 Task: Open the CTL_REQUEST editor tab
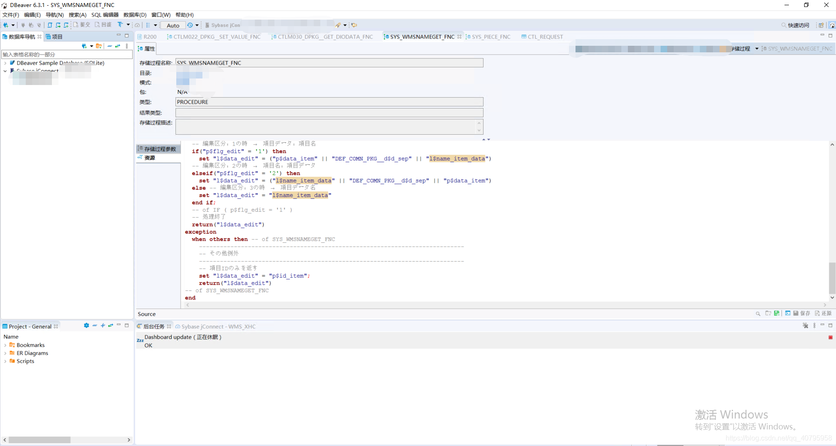[542, 37]
